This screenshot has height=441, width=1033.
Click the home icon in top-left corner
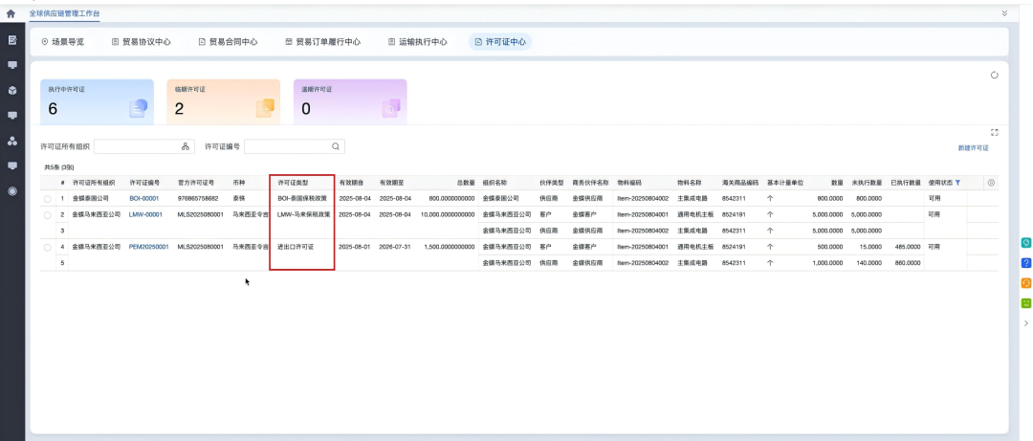pos(11,13)
